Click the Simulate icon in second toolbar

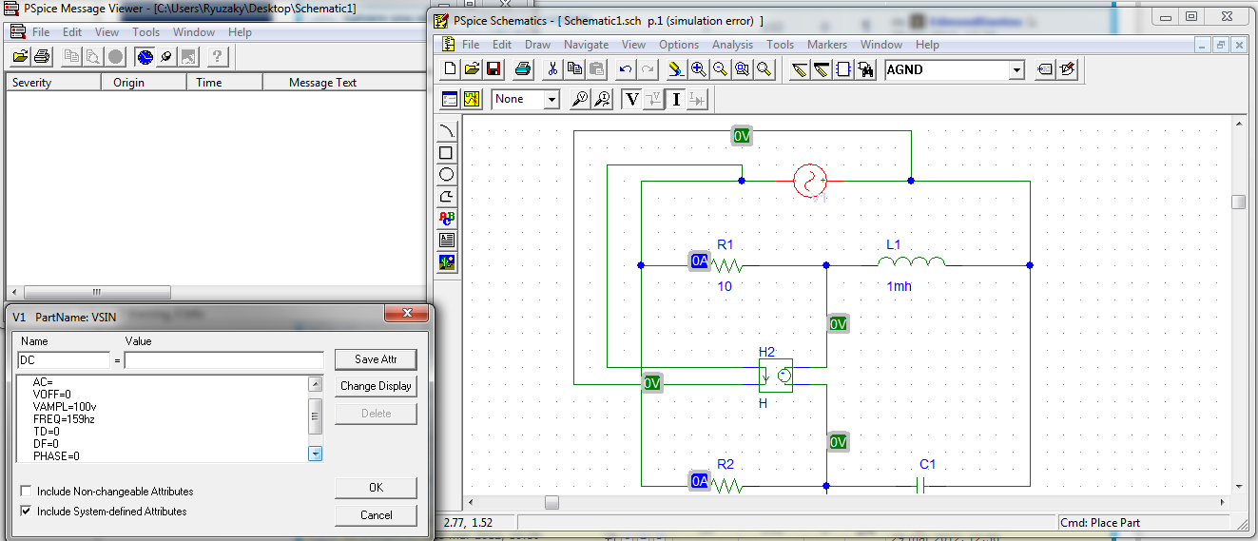point(471,99)
